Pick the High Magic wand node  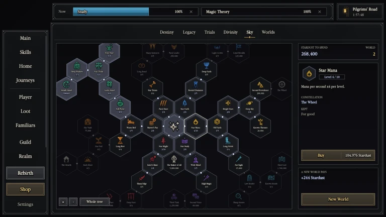coord(206,182)
